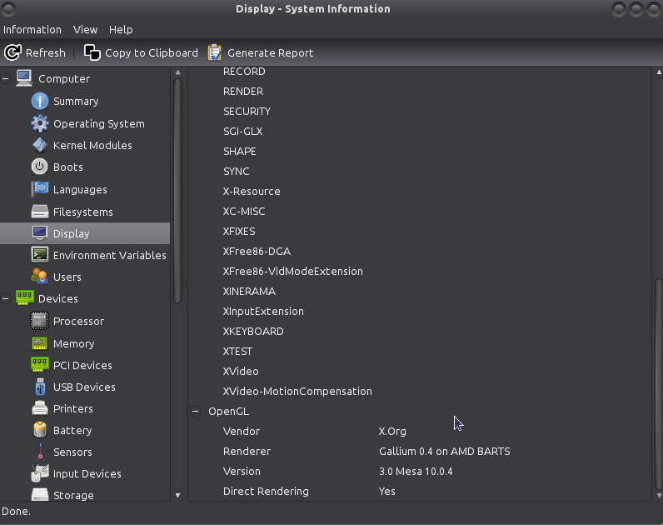Open the Boots power icon
This screenshot has width=663, height=525.
[x=40, y=167]
